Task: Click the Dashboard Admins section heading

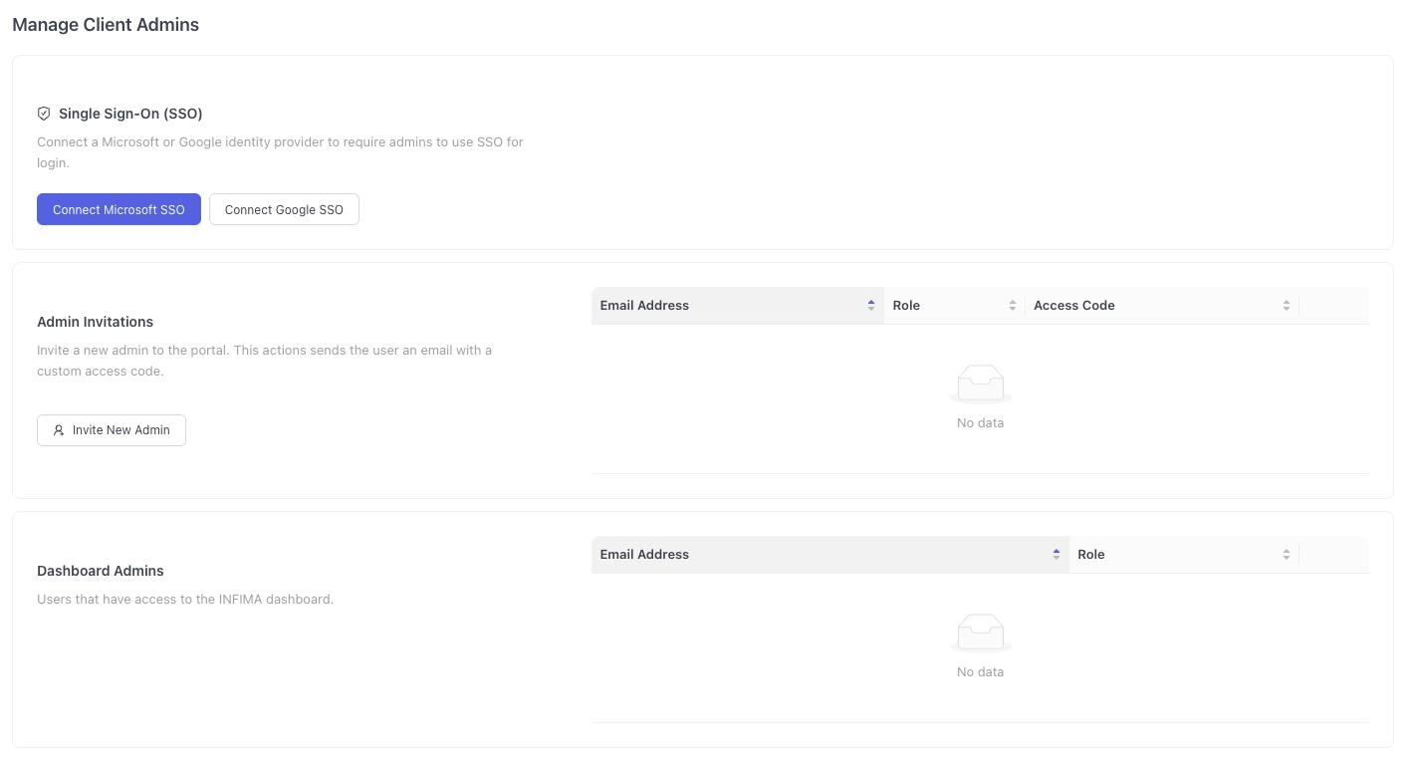Action: point(101,571)
